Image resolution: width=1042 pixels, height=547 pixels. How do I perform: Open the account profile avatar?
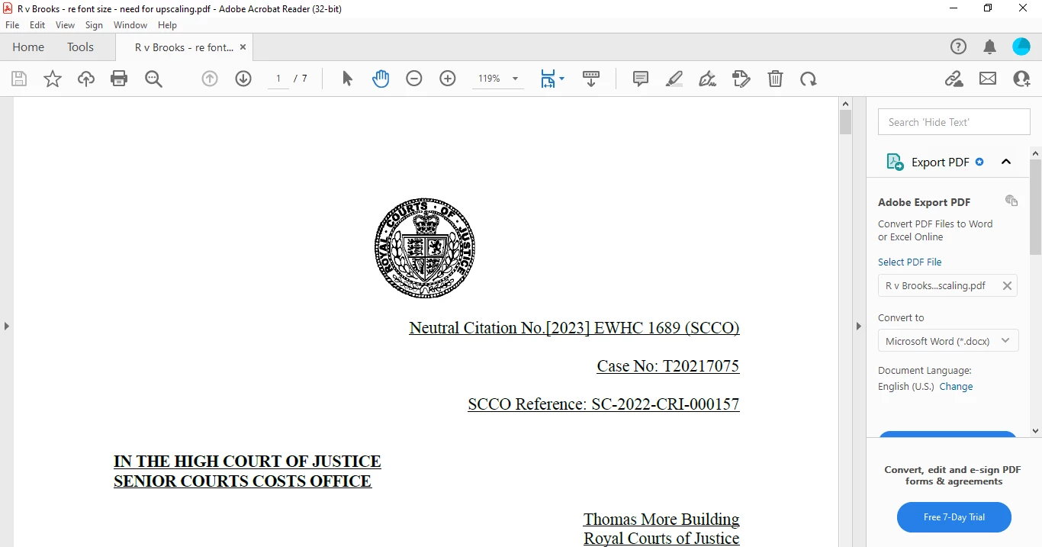coord(1021,47)
